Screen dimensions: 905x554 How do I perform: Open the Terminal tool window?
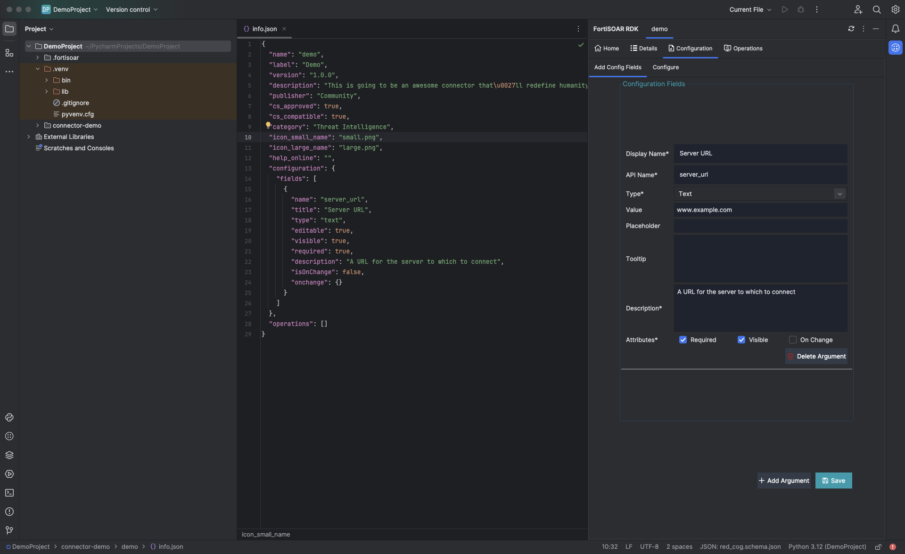click(x=9, y=493)
